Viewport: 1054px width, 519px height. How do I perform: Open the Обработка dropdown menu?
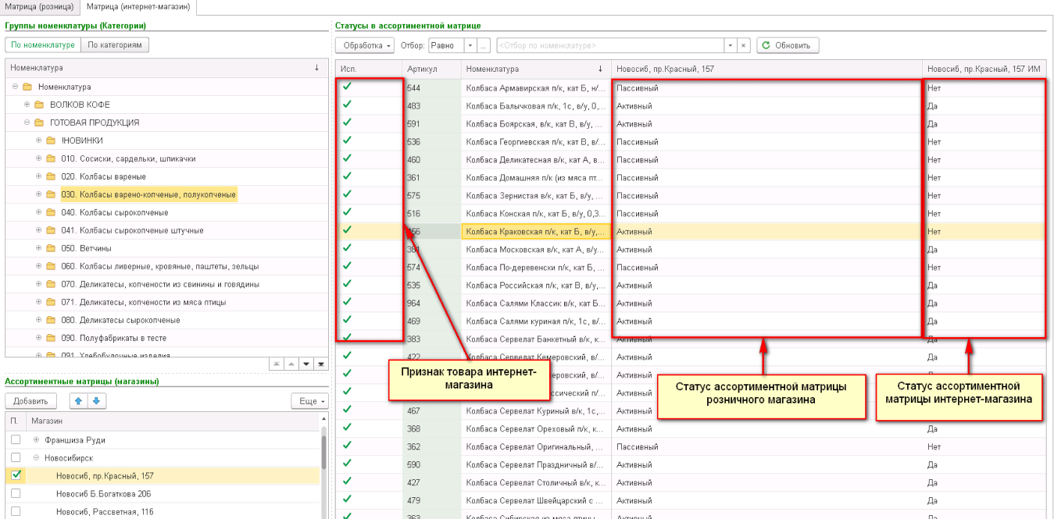click(365, 45)
